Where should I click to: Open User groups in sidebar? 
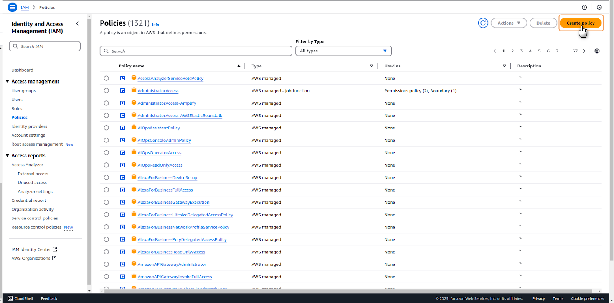pyautogui.click(x=23, y=91)
